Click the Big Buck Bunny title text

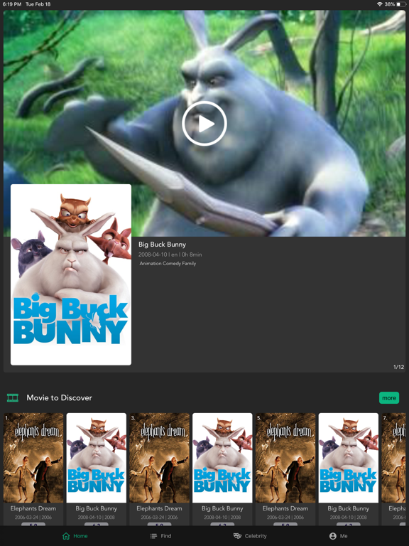[162, 245]
